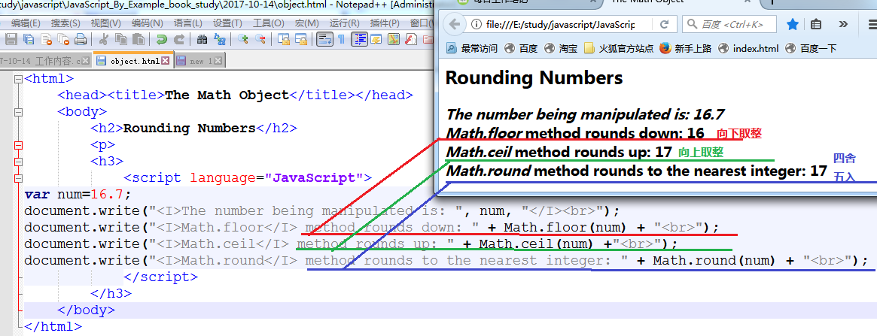Image resolution: width=877 pixels, height=336 pixels.
Task: Click the Redo arrow icon
Action: 179,39
